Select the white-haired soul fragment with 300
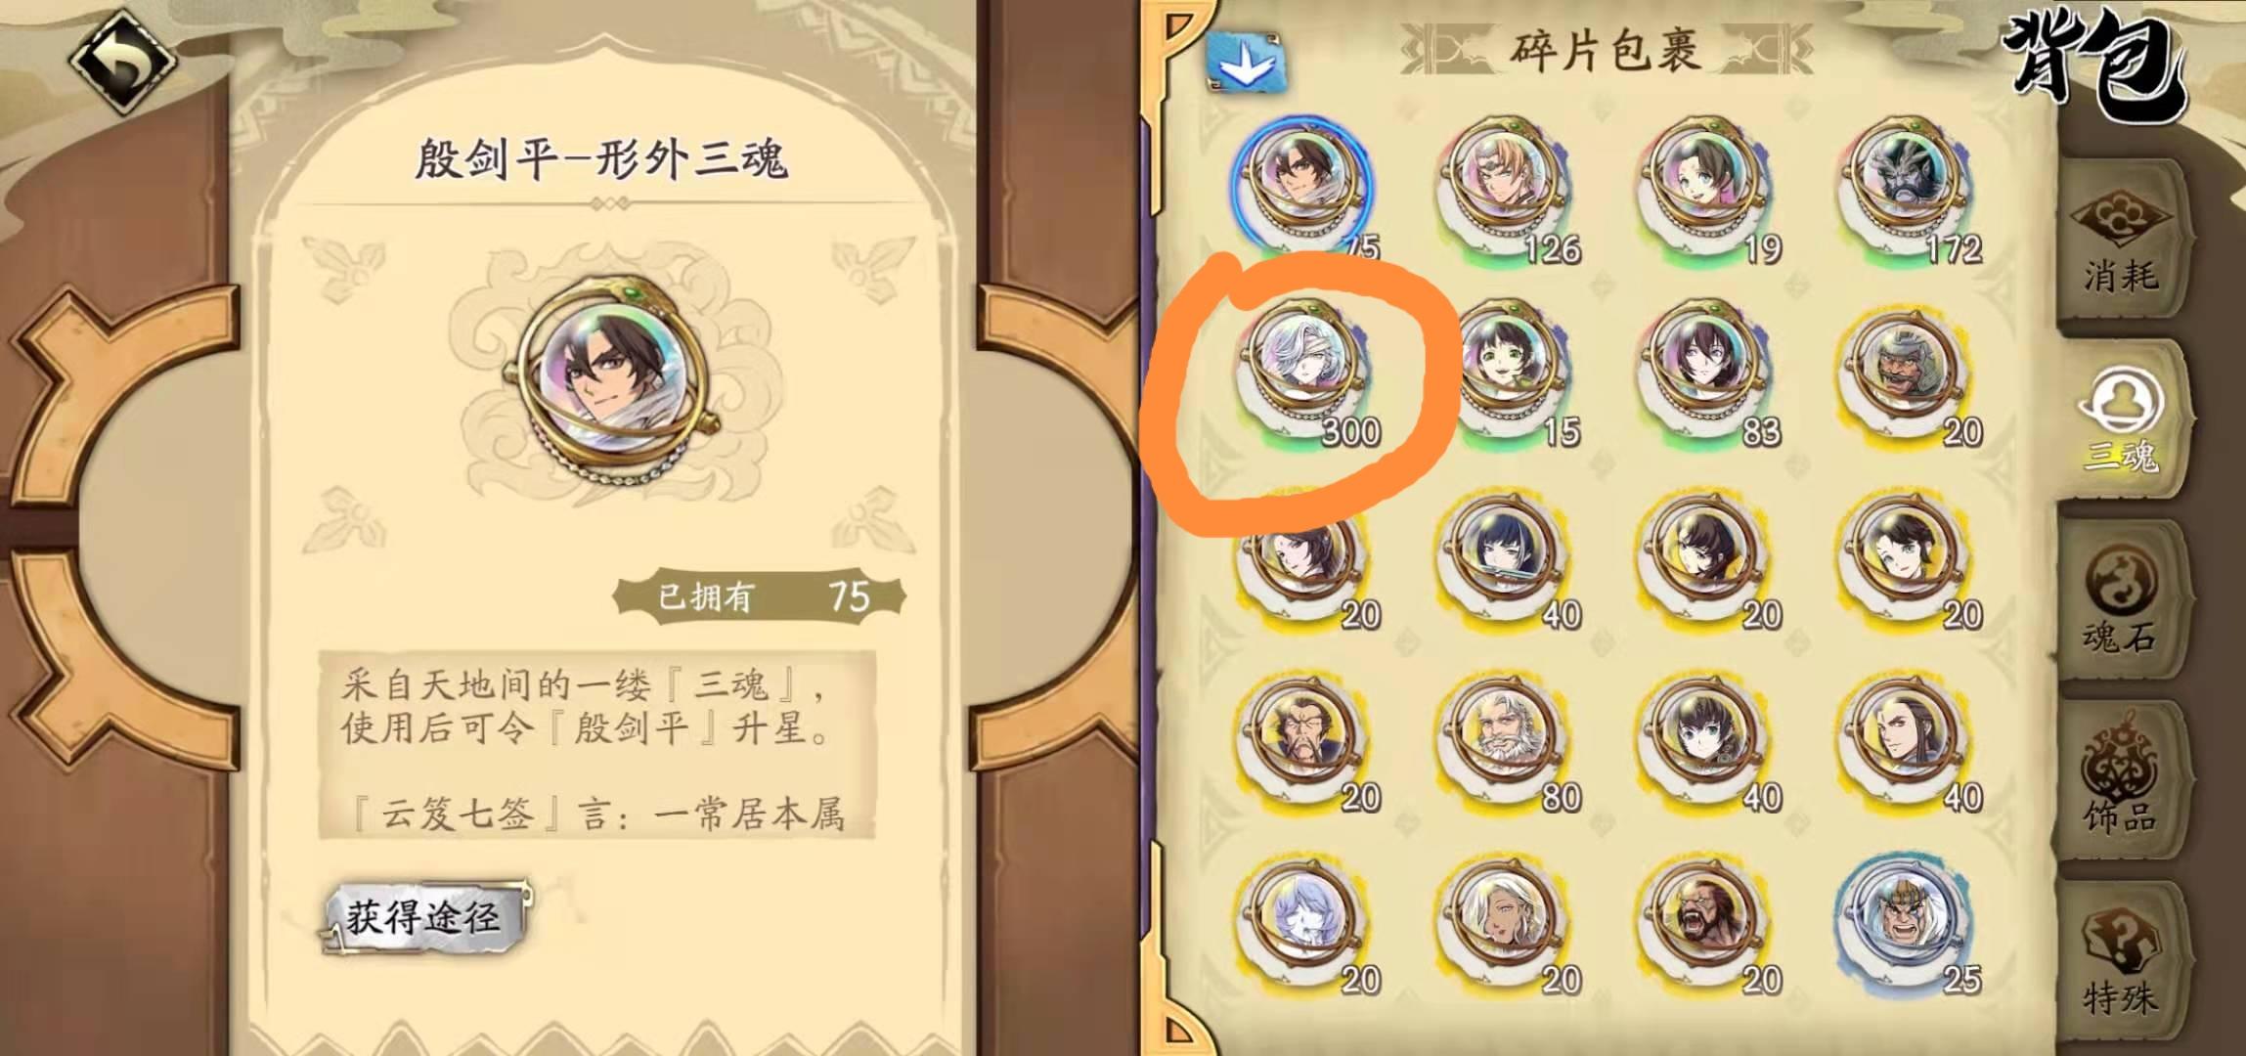Screen dimensions: 2246x1056 [1304, 373]
